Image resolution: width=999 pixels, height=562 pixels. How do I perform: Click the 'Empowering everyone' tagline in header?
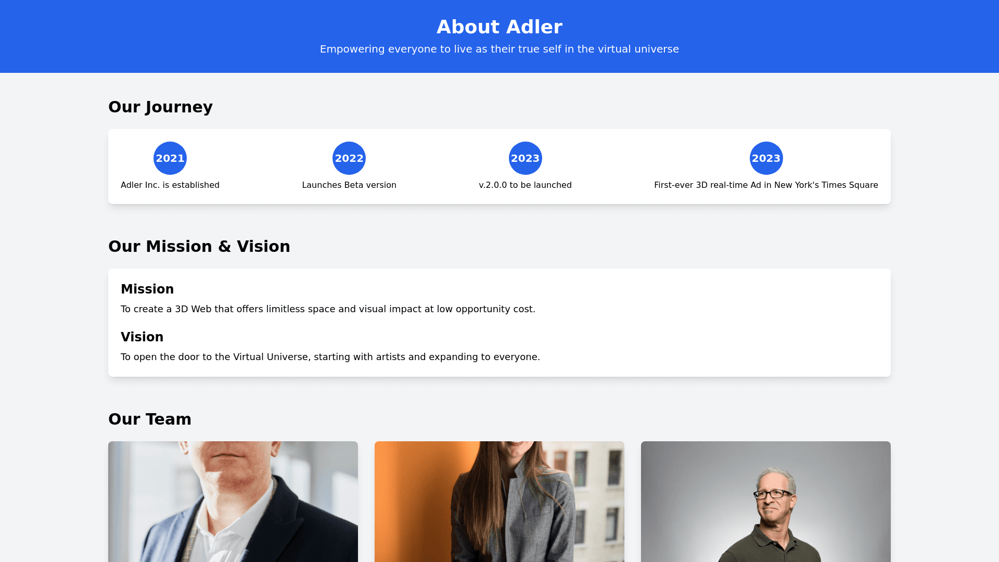[499, 49]
